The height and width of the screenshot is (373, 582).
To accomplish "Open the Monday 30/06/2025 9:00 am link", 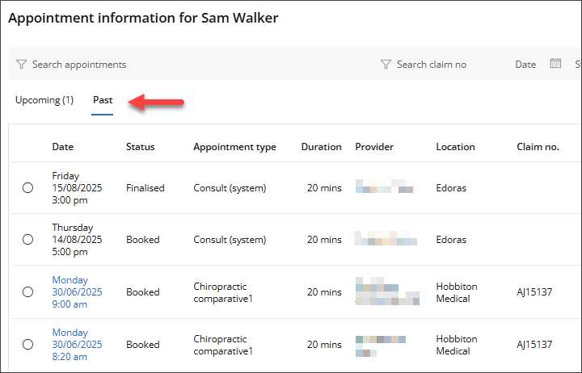I will (77, 292).
